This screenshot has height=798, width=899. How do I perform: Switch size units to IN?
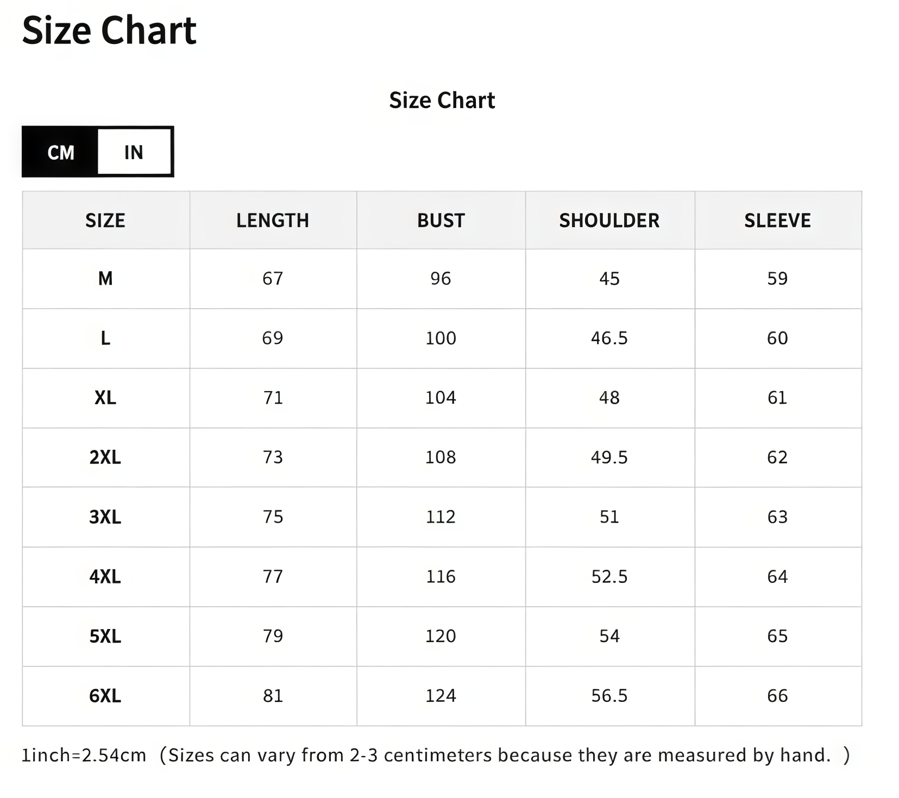click(134, 152)
